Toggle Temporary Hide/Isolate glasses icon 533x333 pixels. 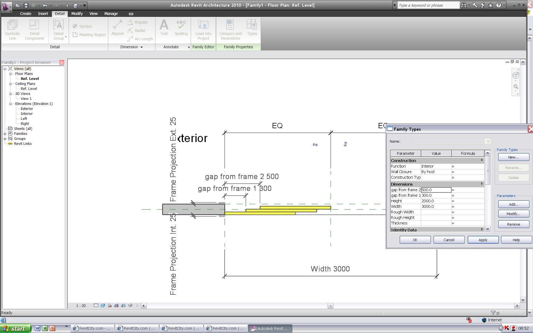coord(130,306)
